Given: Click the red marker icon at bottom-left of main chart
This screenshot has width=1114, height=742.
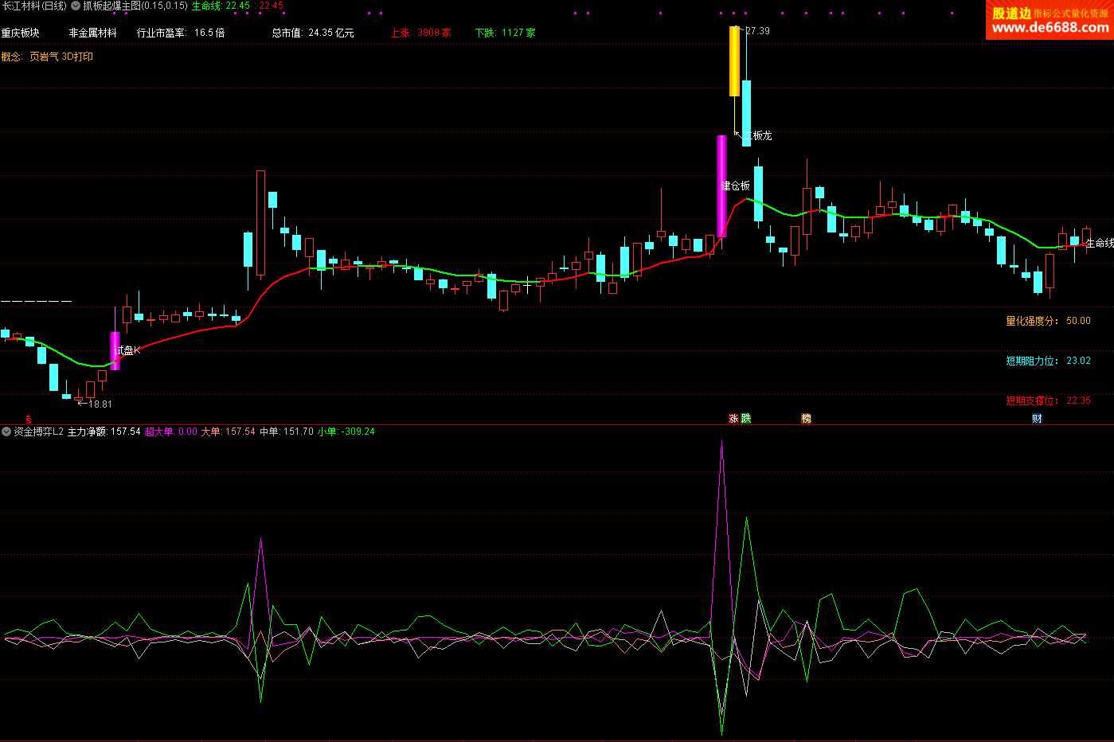Looking at the screenshot, I should point(29,419).
